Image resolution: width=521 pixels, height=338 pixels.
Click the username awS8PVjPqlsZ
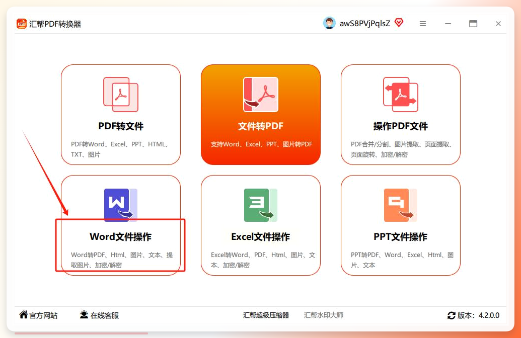365,24
